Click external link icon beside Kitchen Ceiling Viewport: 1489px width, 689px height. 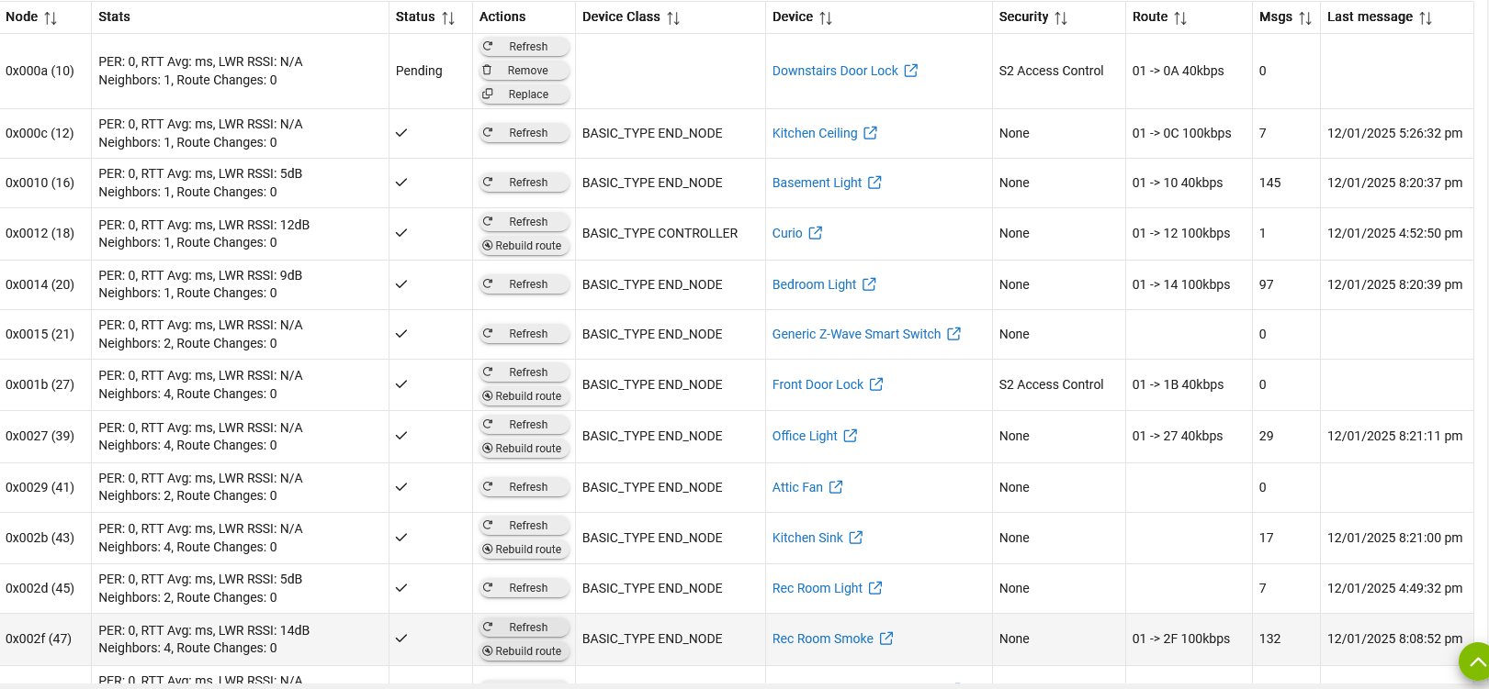(870, 133)
